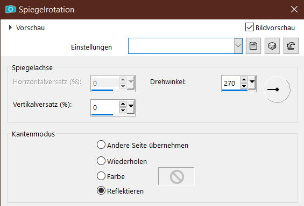
Task: Expand the Vorschau preview section
Action: click(10, 28)
